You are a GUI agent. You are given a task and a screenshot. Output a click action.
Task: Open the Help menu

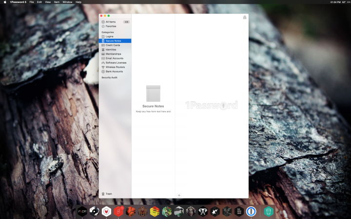coord(78,2)
